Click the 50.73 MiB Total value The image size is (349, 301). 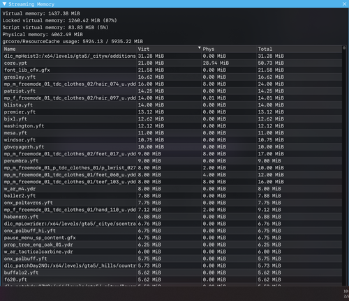[x=271, y=63]
